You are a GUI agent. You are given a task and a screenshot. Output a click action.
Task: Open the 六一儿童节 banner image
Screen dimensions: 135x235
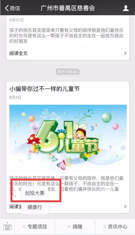[x=68, y=138]
